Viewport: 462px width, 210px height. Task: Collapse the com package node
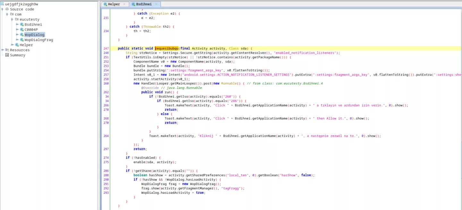pyautogui.click(x=7, y=14)
